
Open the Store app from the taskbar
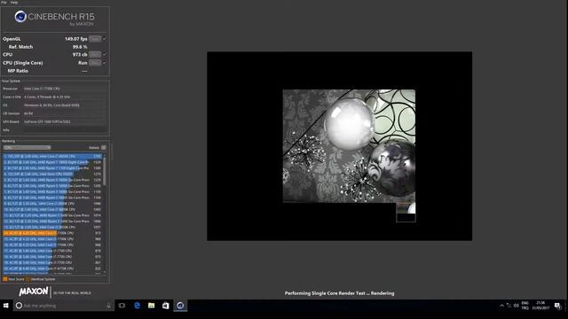point(166,306)
